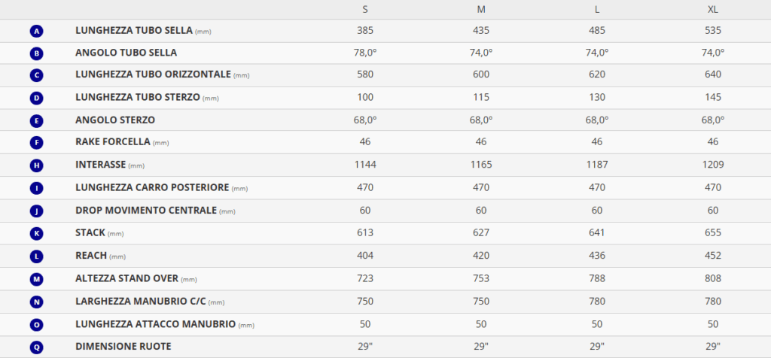Select the M size column header
Viewport: 771px width, 358px height.
(481, 9)
